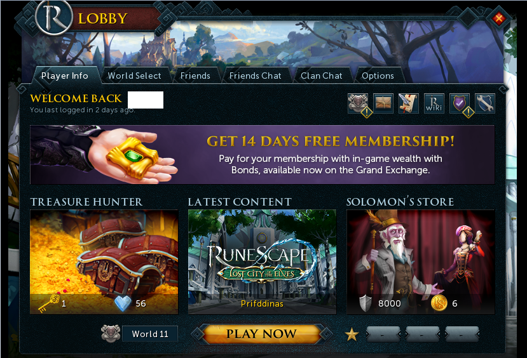The image size is (527, 358).
Task: Click the Play Now button
Action: click(261, 334)
